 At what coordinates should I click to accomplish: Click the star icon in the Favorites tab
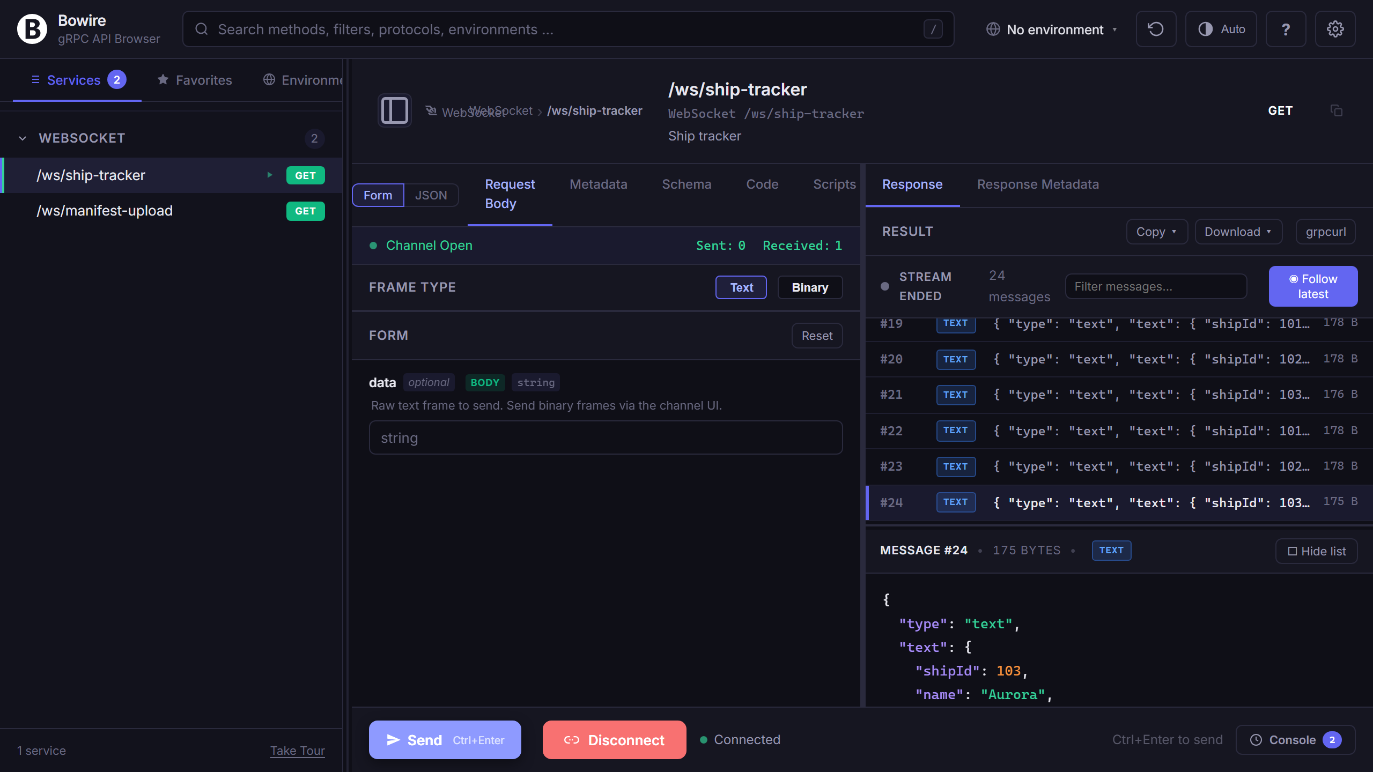tap(163, 80)
